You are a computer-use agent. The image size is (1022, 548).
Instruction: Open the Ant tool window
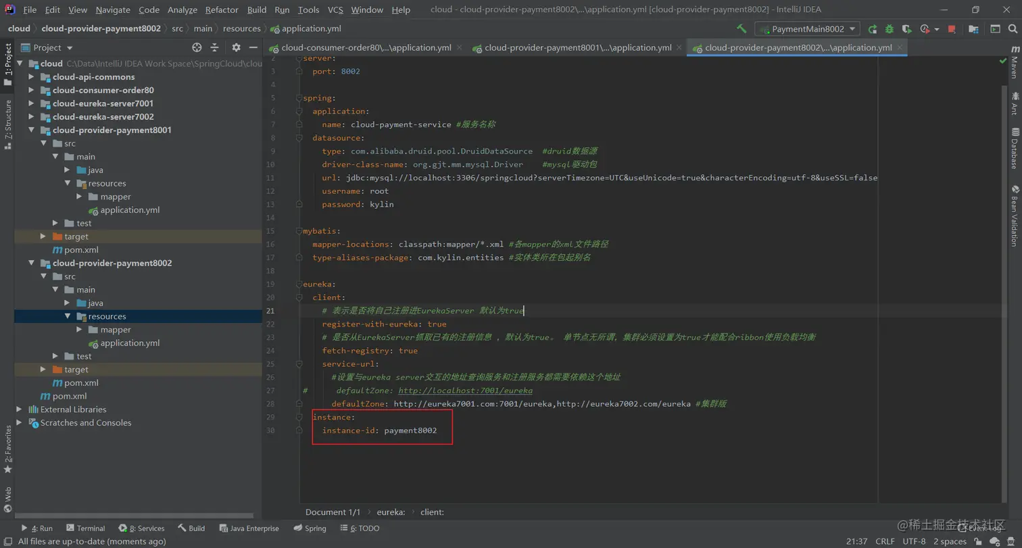point(1014,103)
